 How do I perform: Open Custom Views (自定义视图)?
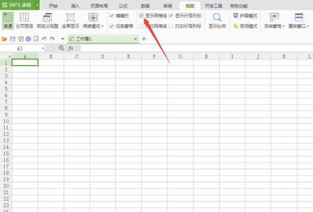pyautogui.click(x=47, y=20)
